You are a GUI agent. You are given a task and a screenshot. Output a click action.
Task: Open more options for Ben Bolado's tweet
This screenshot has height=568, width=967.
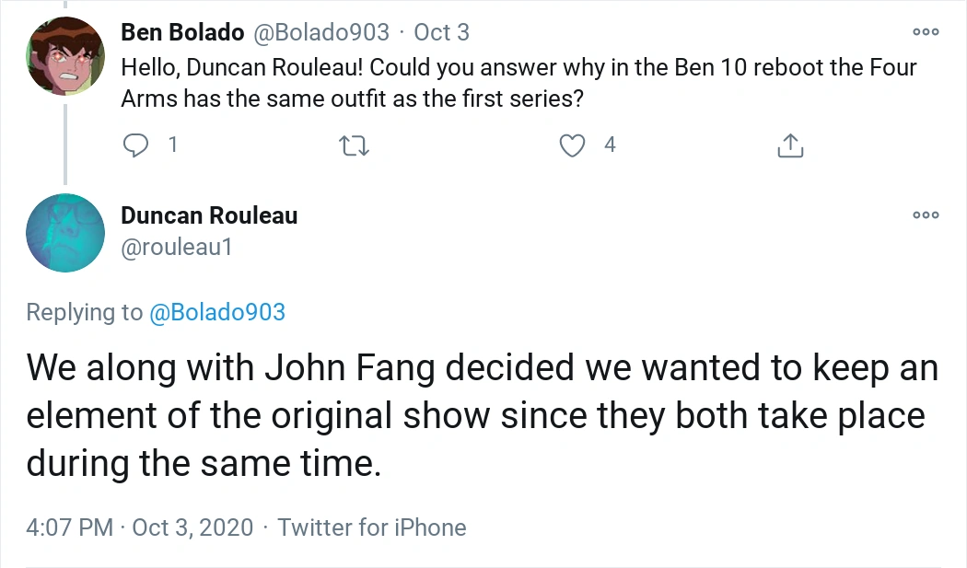(x=926, y=32)
